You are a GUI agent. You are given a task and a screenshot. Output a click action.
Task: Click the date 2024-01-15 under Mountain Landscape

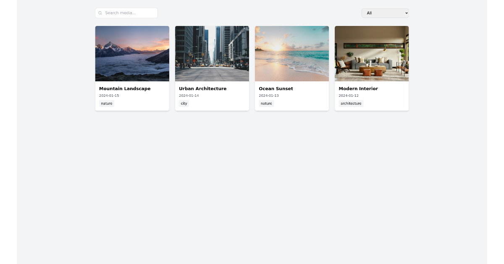(109, 96)
